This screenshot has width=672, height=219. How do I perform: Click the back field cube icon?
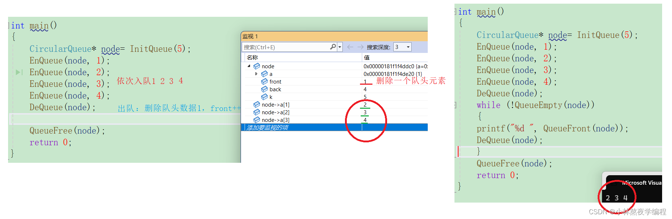[264, 89]
